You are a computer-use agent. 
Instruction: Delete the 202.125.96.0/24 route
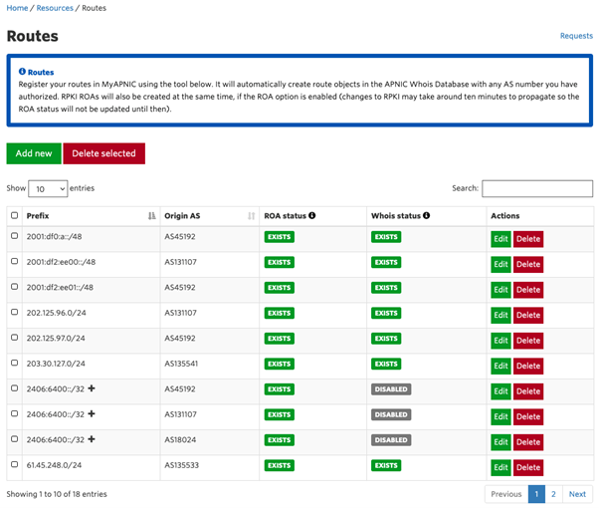528,315
